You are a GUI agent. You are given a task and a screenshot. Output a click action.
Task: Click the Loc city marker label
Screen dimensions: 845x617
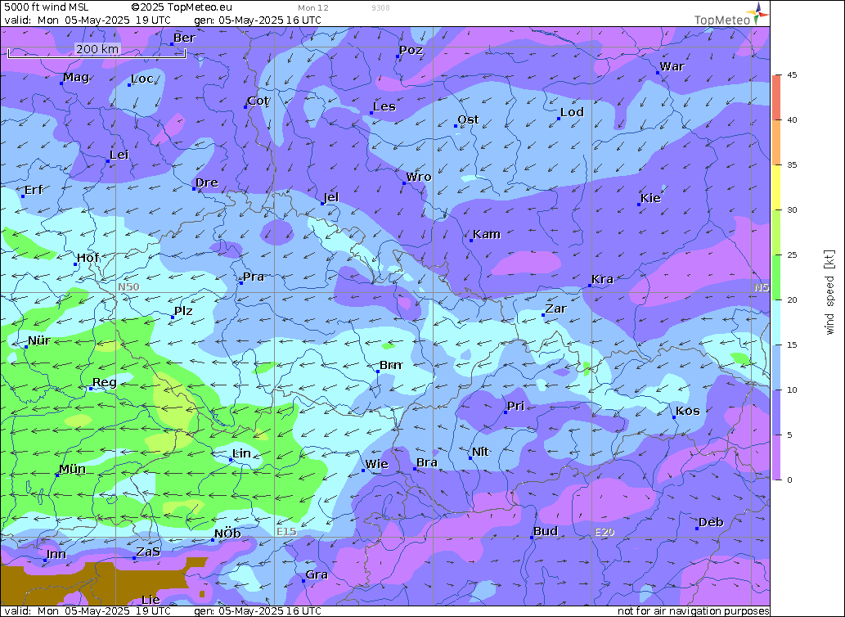point(142,79)
